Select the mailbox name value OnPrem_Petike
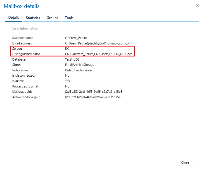This screenshot has width=202, height=170. [x=76, y=38]
